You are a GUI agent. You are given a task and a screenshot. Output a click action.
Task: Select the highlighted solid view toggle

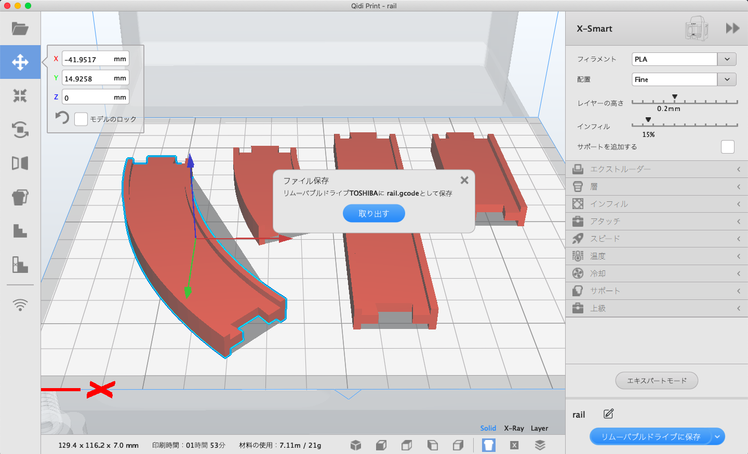(x=488, y=445)
